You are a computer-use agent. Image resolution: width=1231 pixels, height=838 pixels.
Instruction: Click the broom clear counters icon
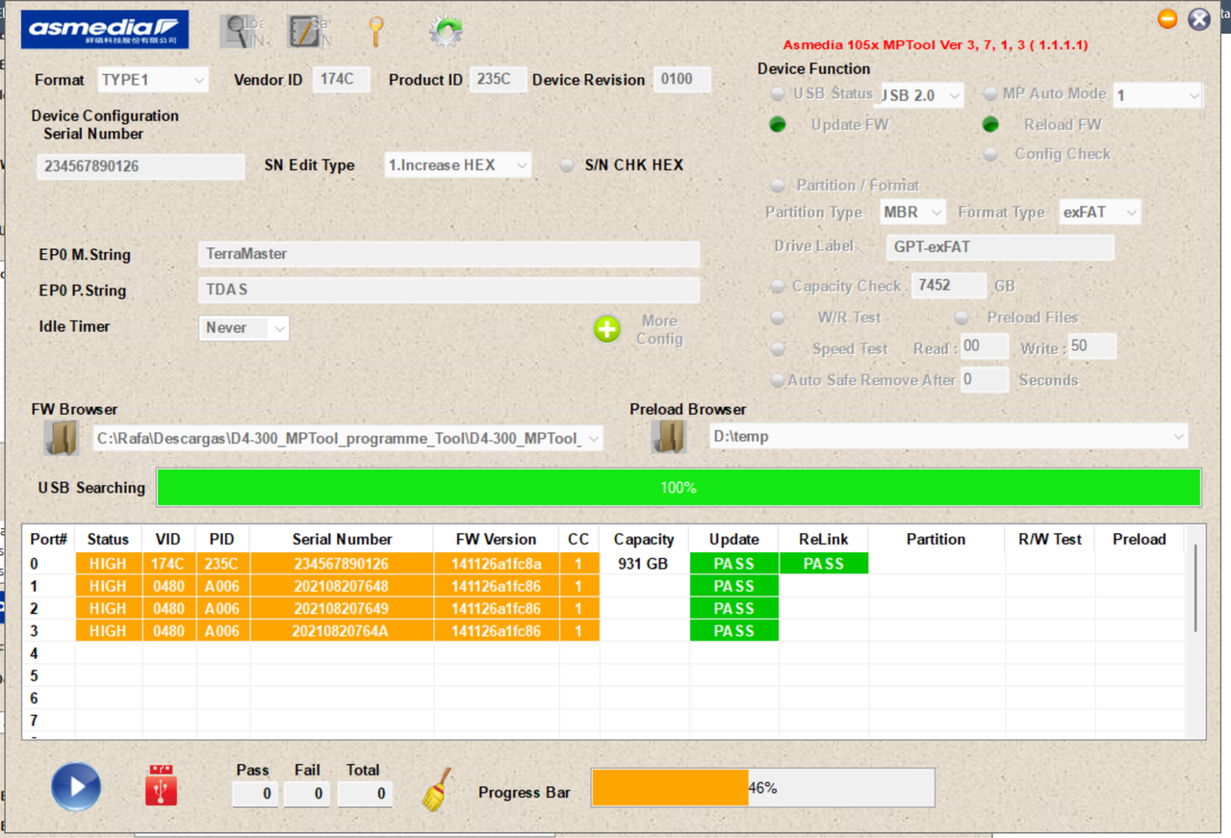(437, 790)
